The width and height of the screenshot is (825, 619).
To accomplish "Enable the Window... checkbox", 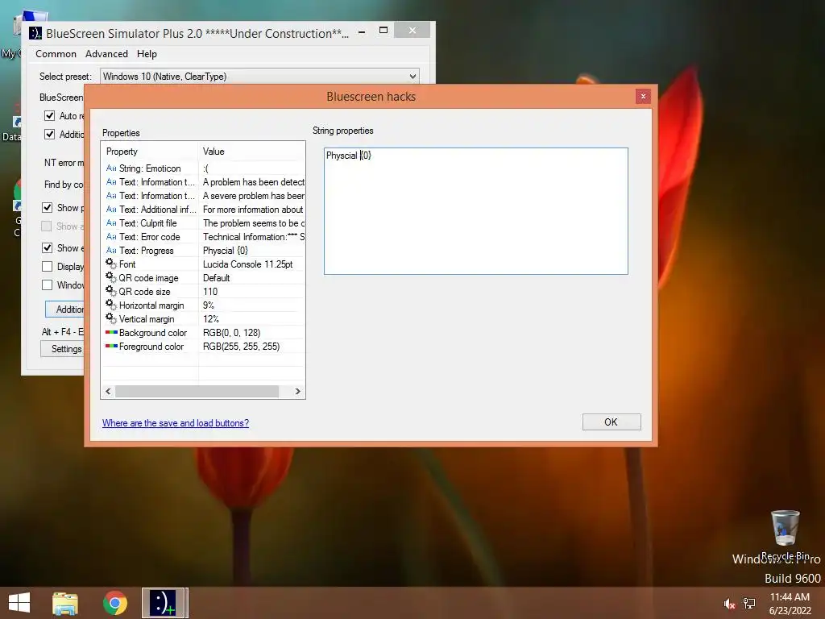I will coord(48,285).
